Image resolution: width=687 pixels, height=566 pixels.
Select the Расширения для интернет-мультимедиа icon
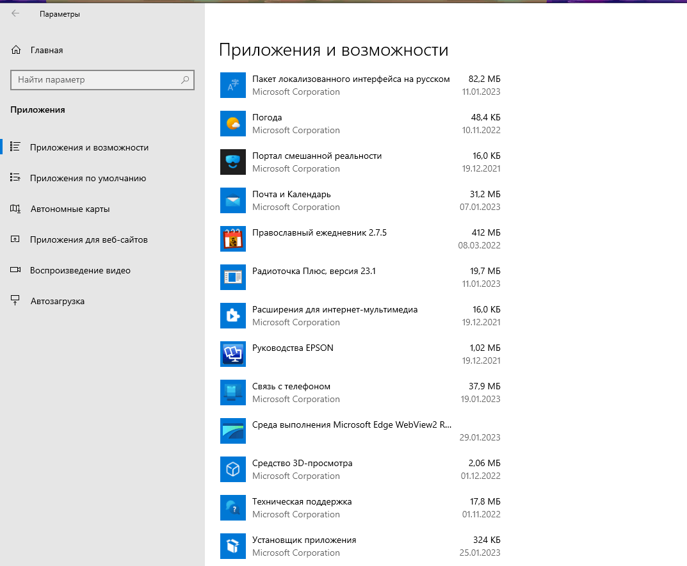232,316
